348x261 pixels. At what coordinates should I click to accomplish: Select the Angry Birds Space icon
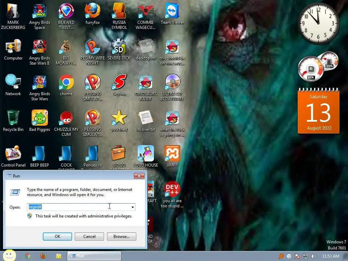tap(39, 16)
